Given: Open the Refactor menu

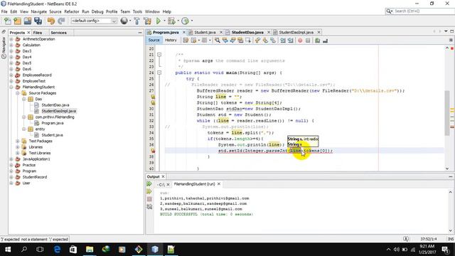Looking at the screenshot, I should 72,11.
